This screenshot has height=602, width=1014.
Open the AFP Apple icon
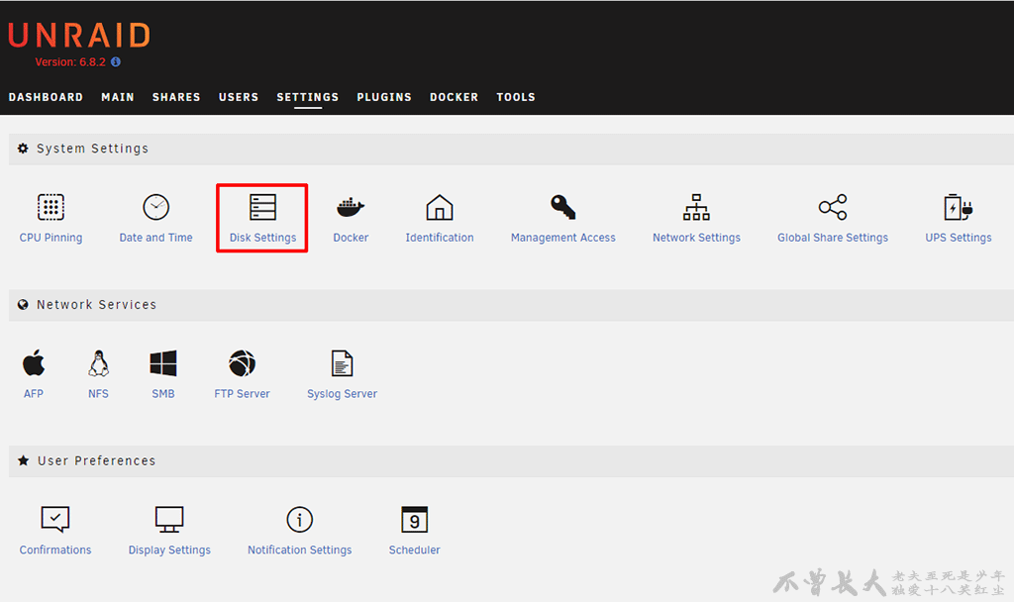pos(34,363)
